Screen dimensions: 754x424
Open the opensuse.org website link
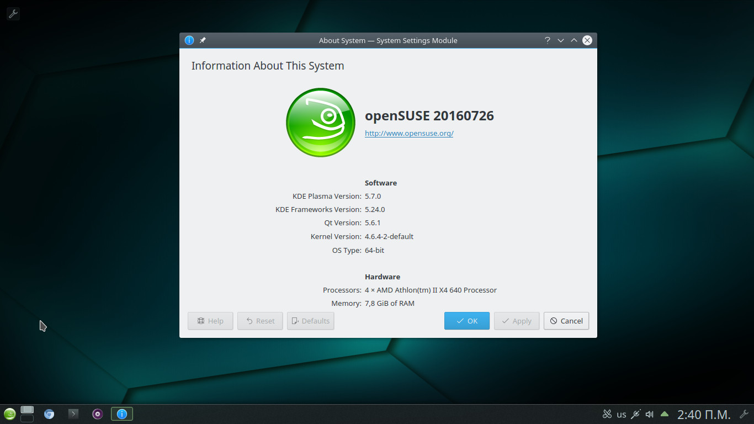click(x=409, y=134)
